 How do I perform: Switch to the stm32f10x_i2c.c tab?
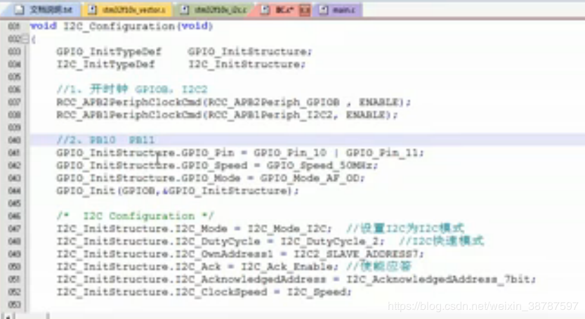(x=214, y=10)
